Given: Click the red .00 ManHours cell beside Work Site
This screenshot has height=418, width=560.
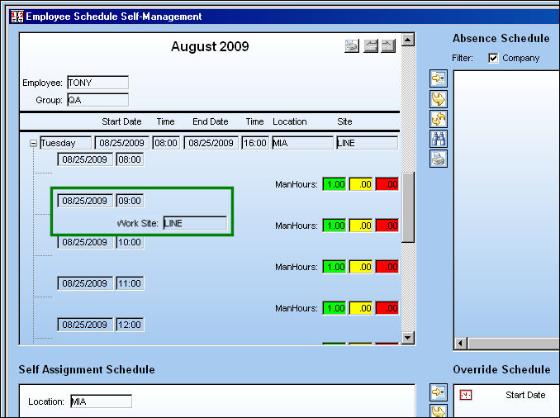Looking at the screenshot, I should pos(387,226).
